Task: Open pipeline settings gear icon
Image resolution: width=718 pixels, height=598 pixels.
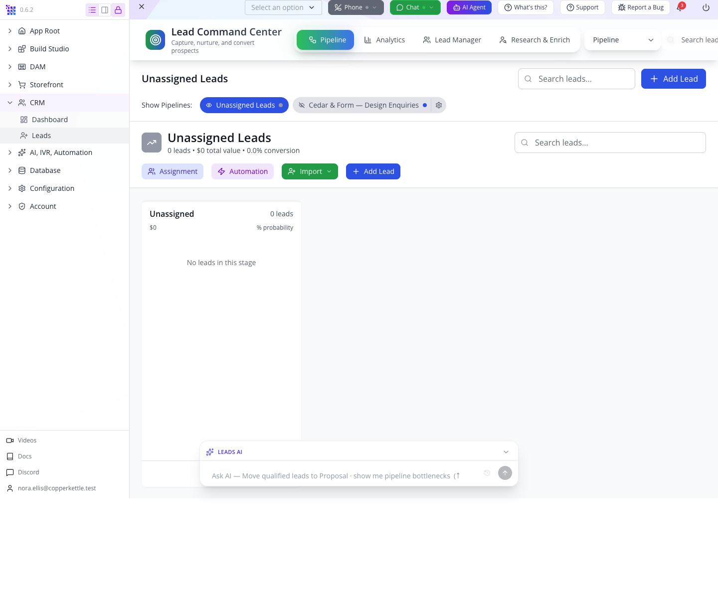Action: [439, 105]
